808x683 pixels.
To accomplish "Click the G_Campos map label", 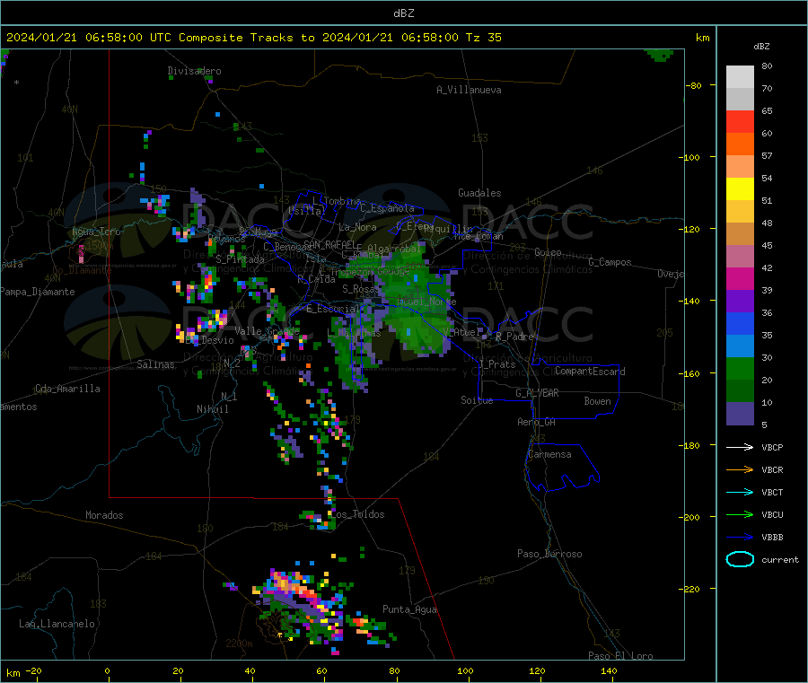I will tap(610, 262).
